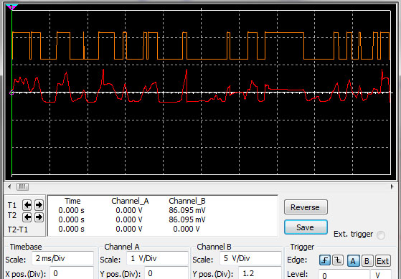The height and width of the screenshot is (279, 401).
Task: Click the Ext. trigger terminal indicator
Action: (381, 235)
